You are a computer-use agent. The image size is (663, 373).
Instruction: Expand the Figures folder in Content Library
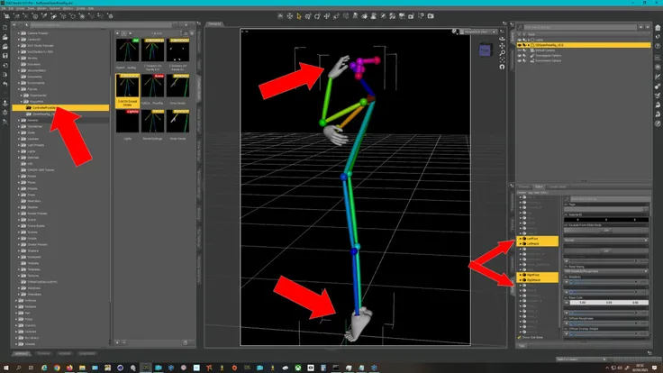(x=19, y=89)
